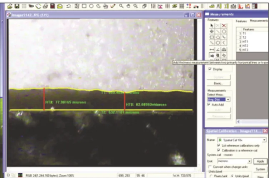This screenshot has height=178, width=269.
Task: Select the horizontal thickness measurement tool
Action: (212, 55)
